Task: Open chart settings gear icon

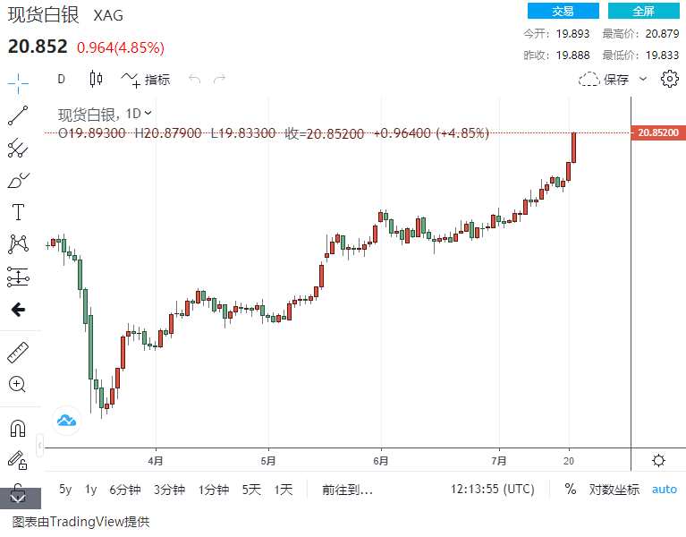Action: (669, 79)
